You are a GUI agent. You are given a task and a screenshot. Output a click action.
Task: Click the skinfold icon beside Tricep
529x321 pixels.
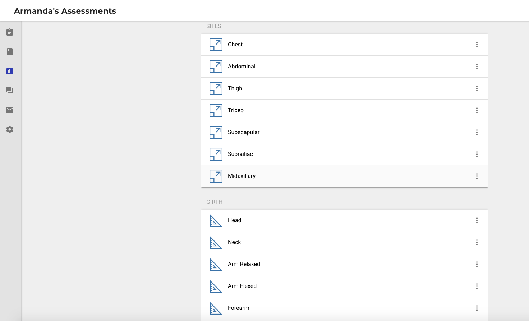(x=216, y=110)
